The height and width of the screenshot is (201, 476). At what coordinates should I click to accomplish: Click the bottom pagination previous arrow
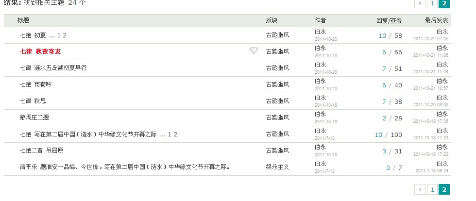[x=420, y=189]
